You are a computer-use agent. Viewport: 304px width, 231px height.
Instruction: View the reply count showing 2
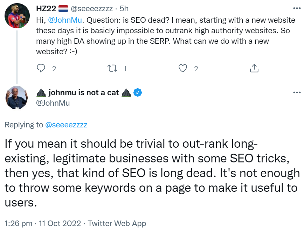[54, 69]
